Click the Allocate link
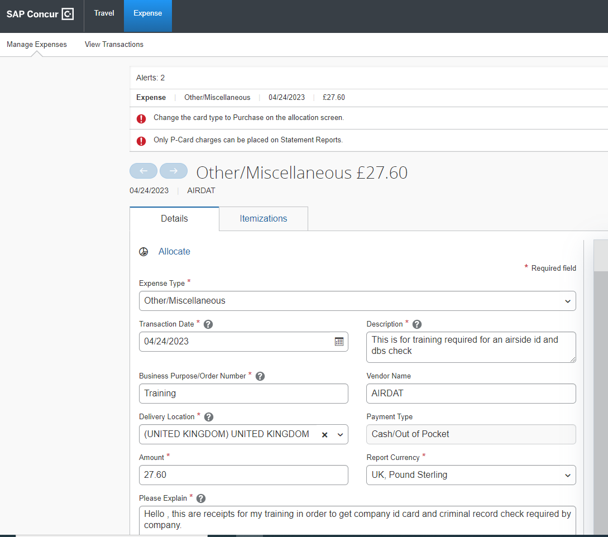This screenshot has height=537, width=608. pos(174,251)
